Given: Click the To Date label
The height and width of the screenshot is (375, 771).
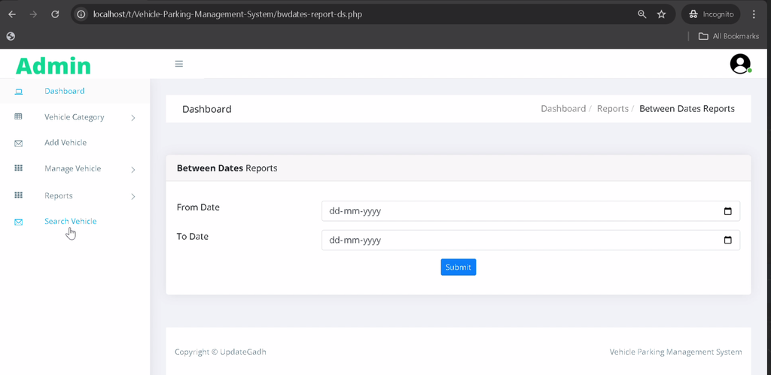Looking at the screenshot, I should pos(192,236).
